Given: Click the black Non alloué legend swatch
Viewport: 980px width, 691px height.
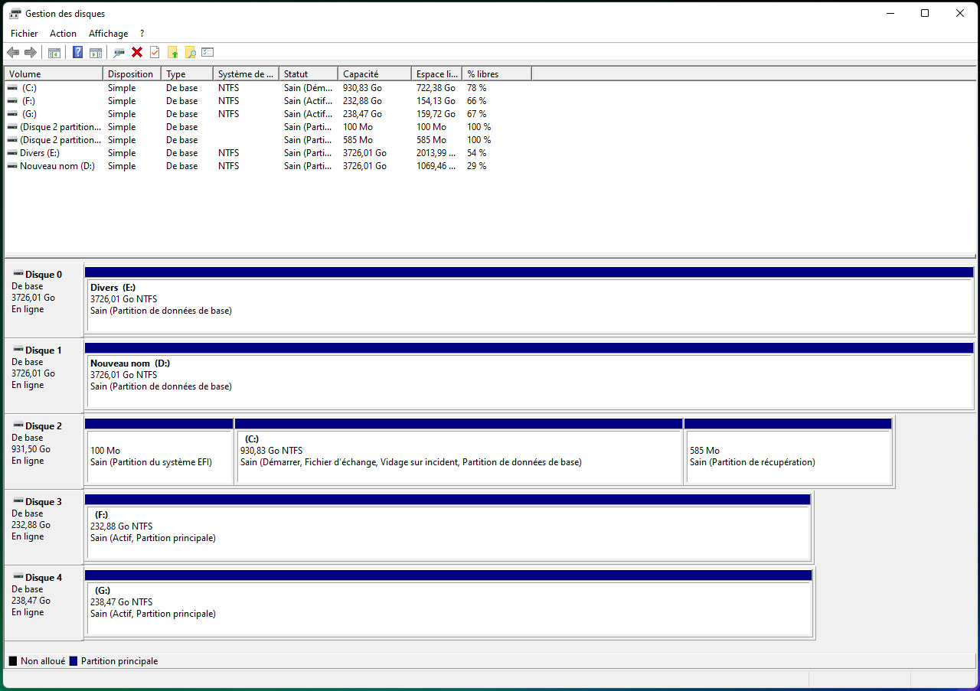Looking at the screenshot, I should [x=13, y=661].
